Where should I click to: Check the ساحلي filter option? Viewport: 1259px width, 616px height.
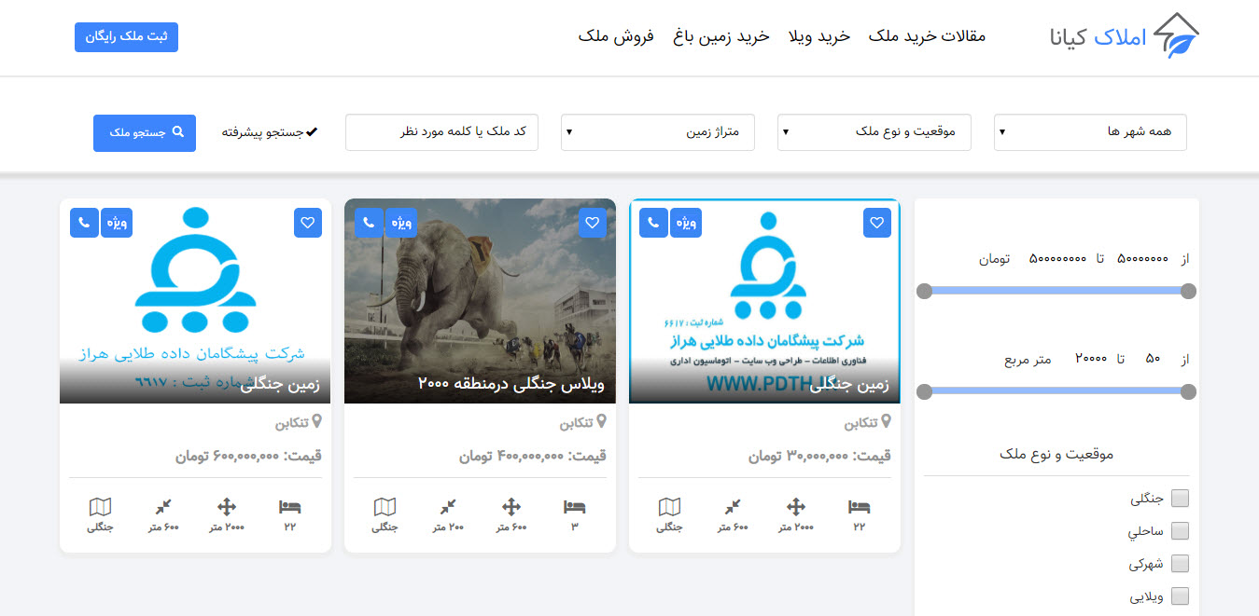pyautogui.click(x=1180, y=531)
